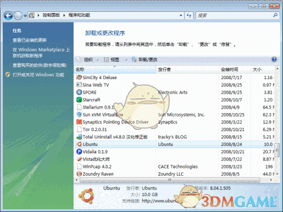
Task: Click horizontal scrollbar left arrow
Action: coord(76,180)
